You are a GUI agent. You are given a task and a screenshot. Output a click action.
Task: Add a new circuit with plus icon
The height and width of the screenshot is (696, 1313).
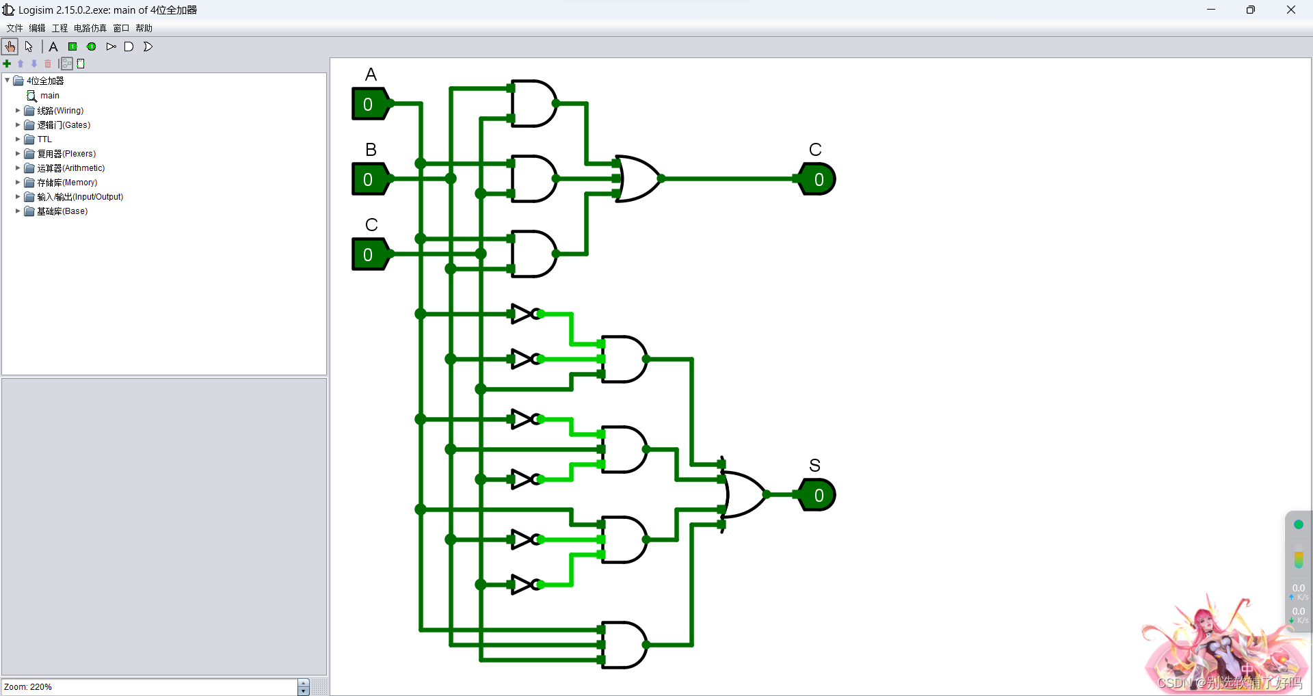pos(8,64)
